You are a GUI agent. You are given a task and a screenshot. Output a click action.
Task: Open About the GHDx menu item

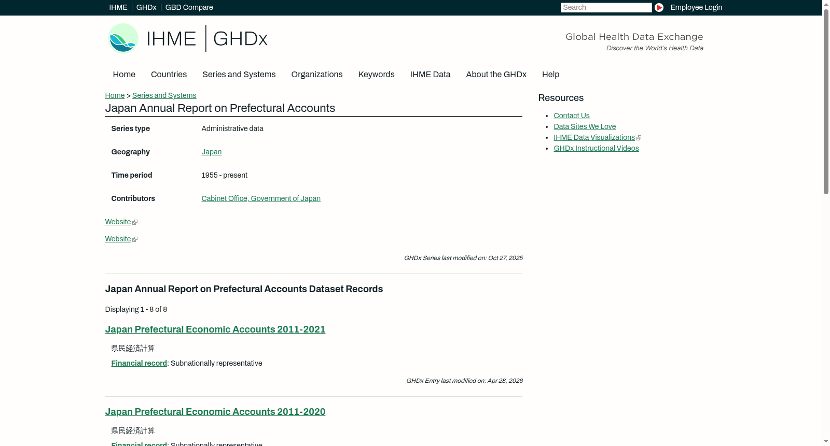[x=496, y=75]
